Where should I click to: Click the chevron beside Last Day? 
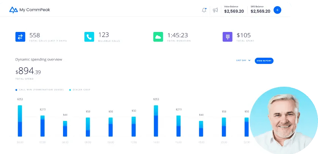[x=249, y=60]
